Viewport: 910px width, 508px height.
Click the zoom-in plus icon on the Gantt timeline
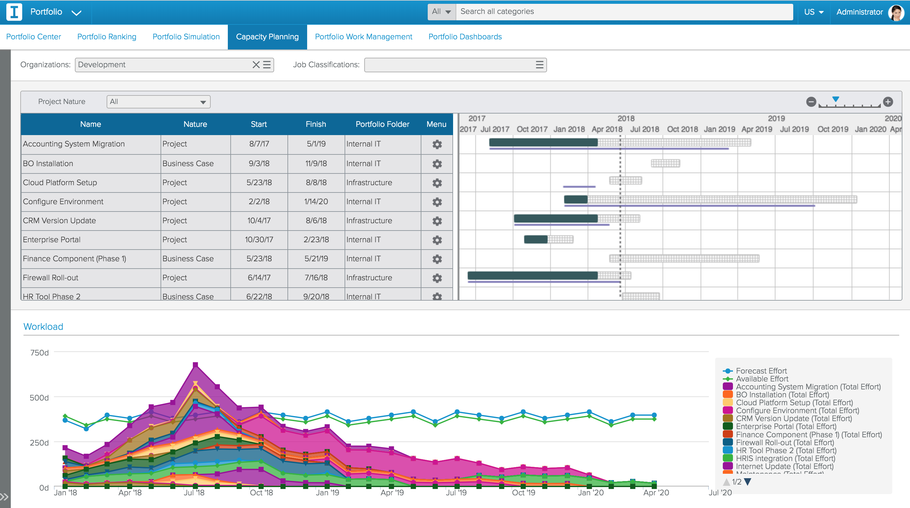pos(889,102)
